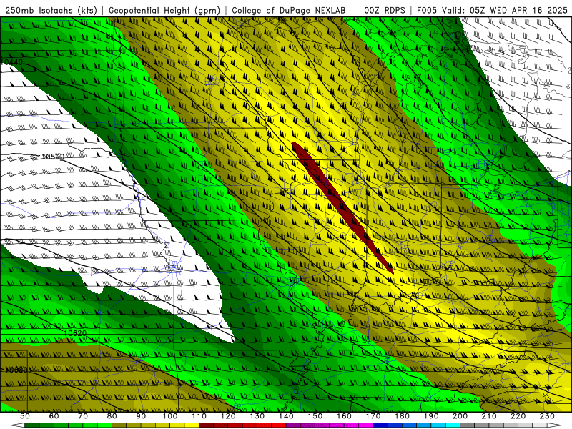
Task: Select the dark blue swatch right of 170
Action: pyautogui.click(x=380, y=425)
